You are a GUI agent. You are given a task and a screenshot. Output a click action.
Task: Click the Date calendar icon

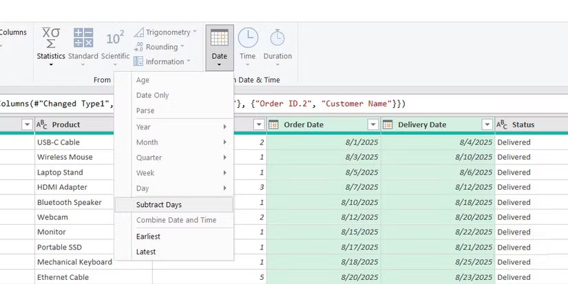[x=219, y=39]
